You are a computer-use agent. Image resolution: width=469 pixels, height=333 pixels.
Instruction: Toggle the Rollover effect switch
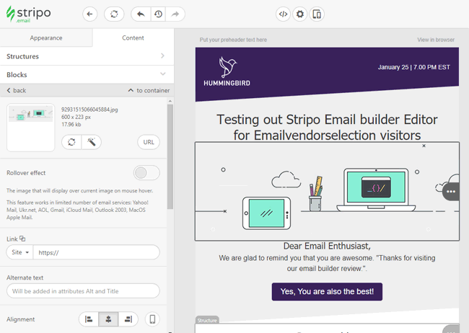tap(146, 173)
